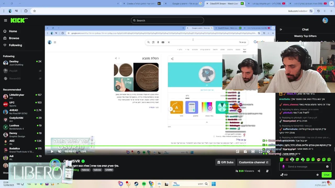The image size is (335, 188).
Task: Open the recommended Adi channel
Action: click(x=22, y=157)
